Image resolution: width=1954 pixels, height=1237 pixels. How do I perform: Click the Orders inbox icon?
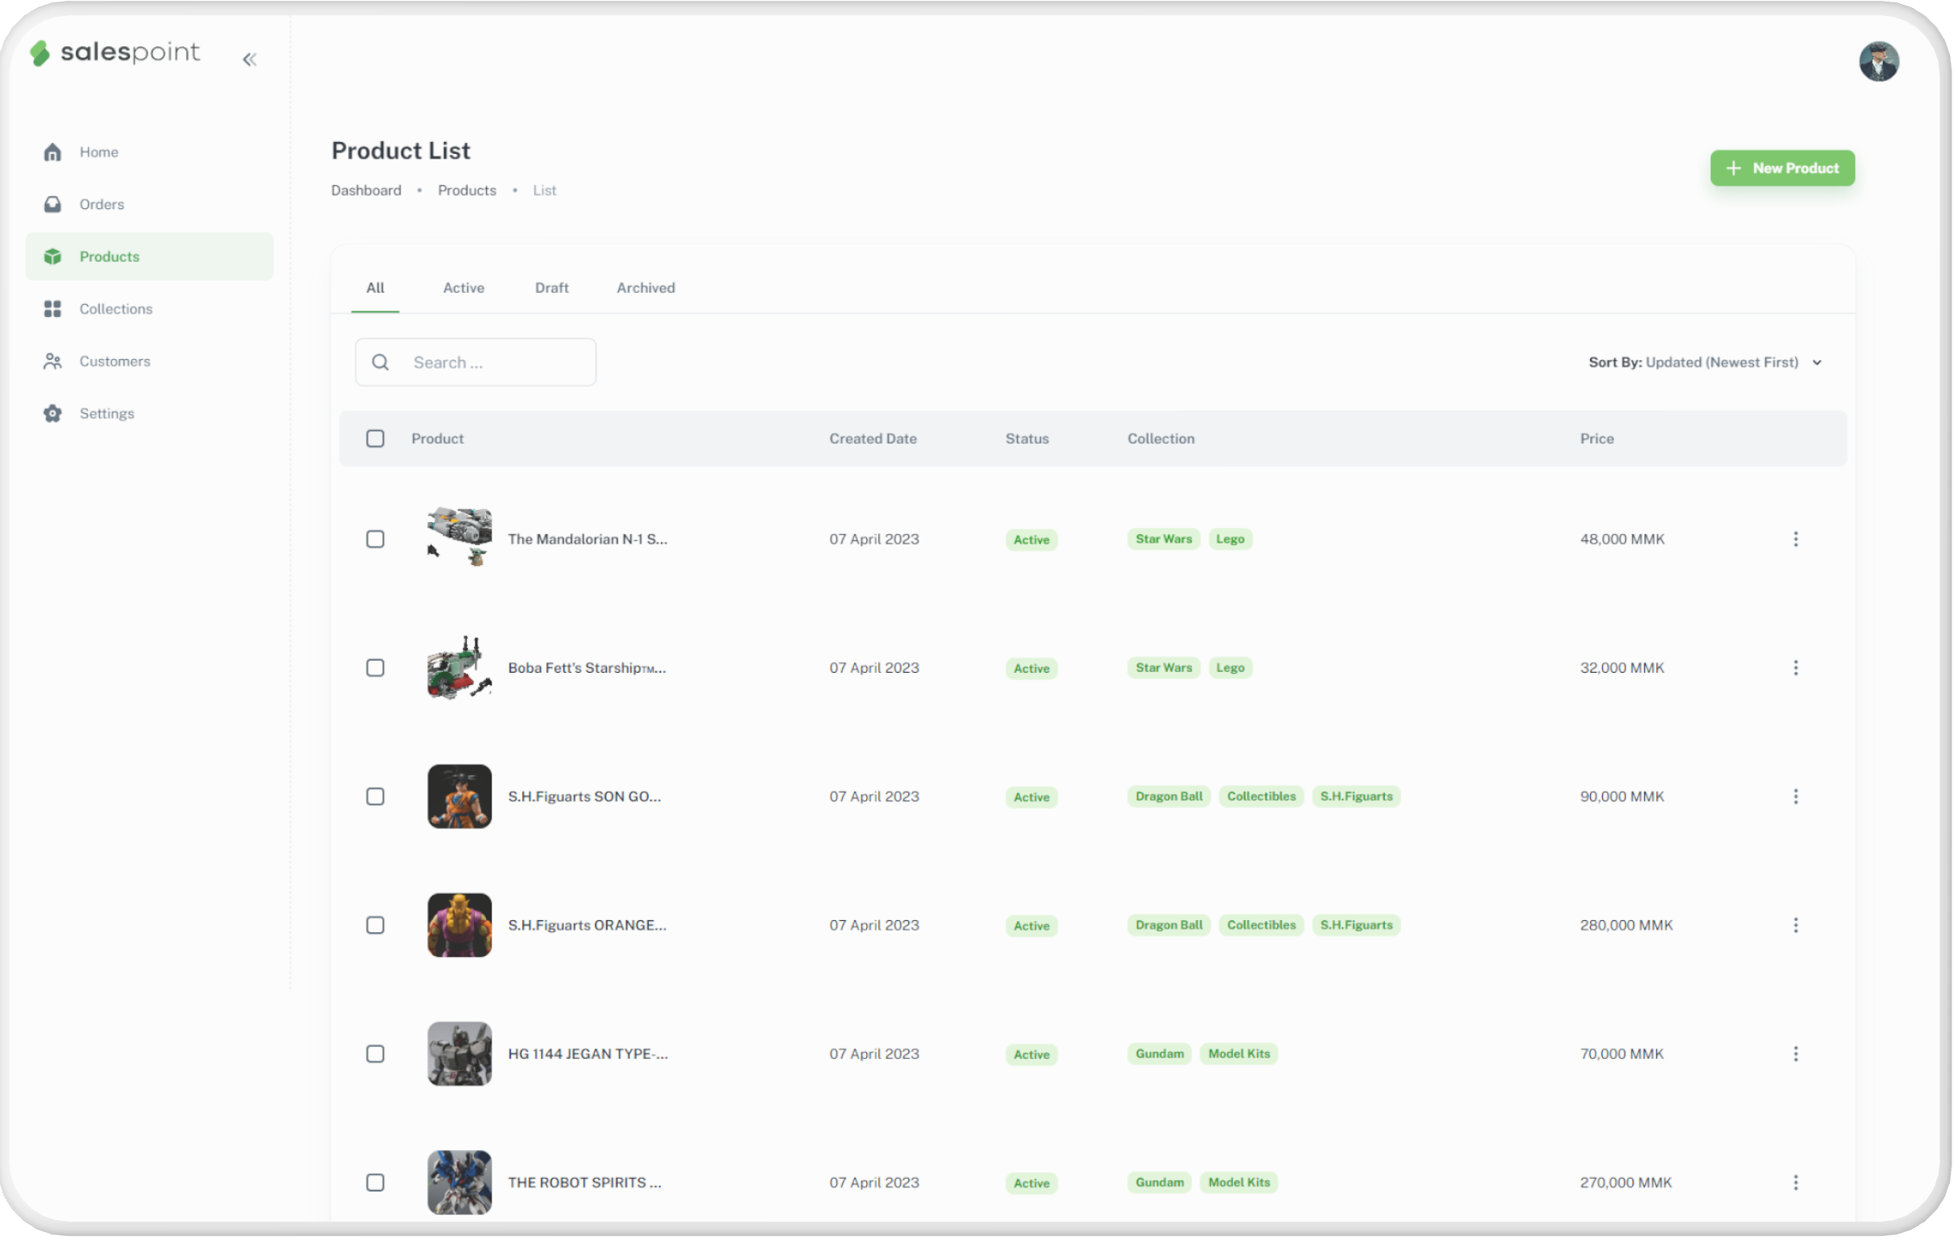pos(53,204)
